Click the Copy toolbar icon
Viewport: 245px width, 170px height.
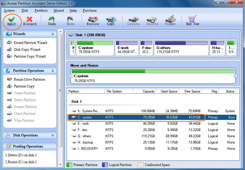pos(111,19)
